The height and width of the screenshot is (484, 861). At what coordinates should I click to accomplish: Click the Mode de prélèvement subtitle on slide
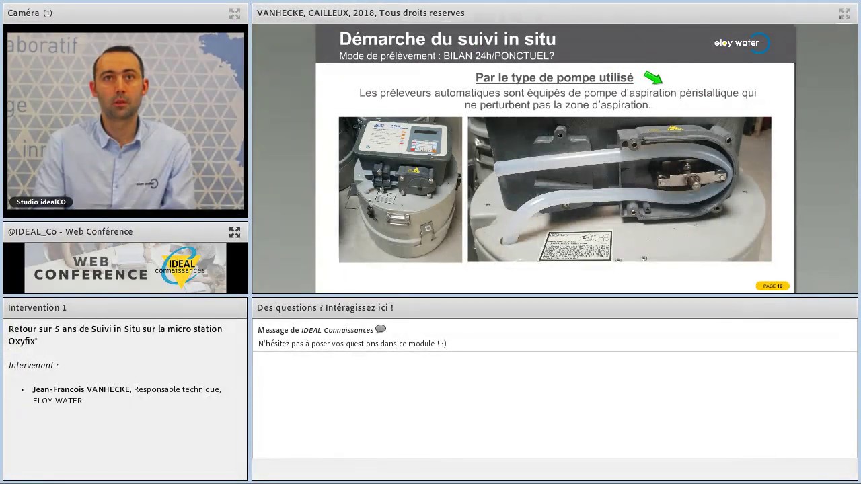coord(447,56)
